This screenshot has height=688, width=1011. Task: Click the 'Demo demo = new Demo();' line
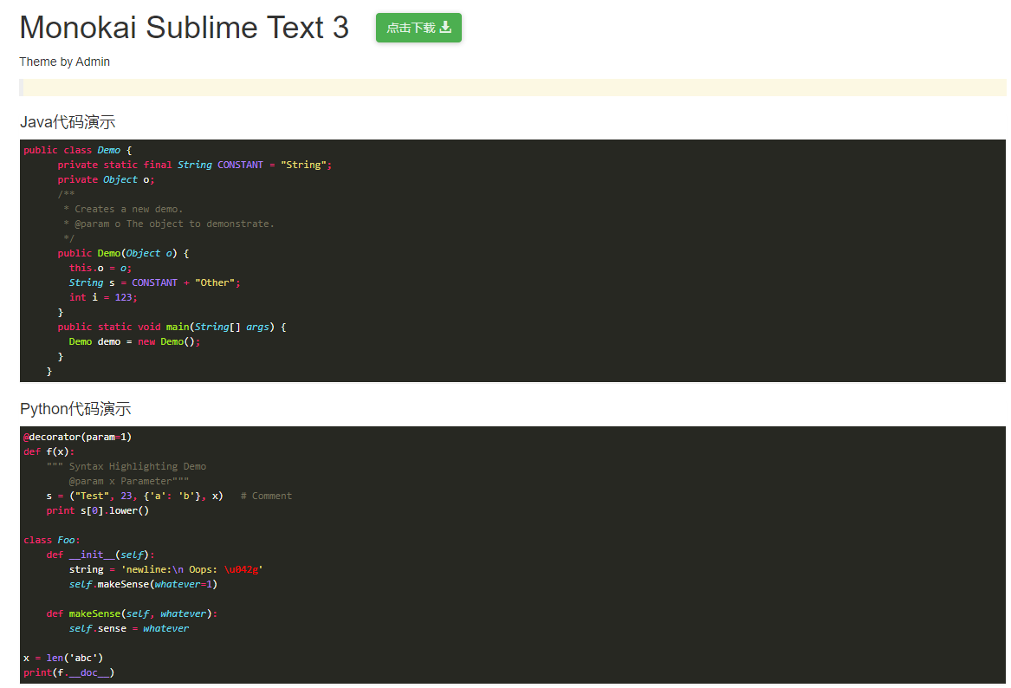point(134,341)
